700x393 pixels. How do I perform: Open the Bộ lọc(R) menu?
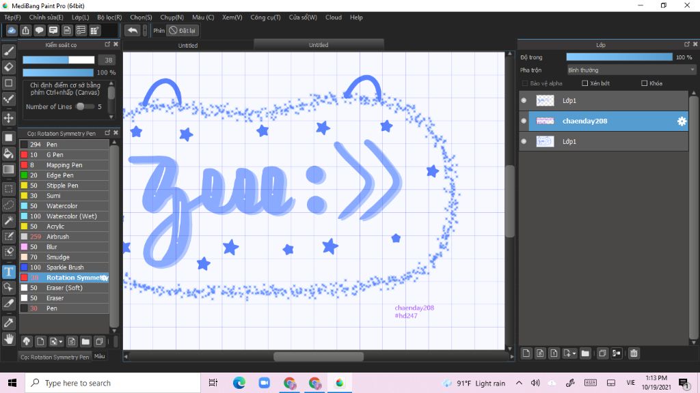point(109,17)
